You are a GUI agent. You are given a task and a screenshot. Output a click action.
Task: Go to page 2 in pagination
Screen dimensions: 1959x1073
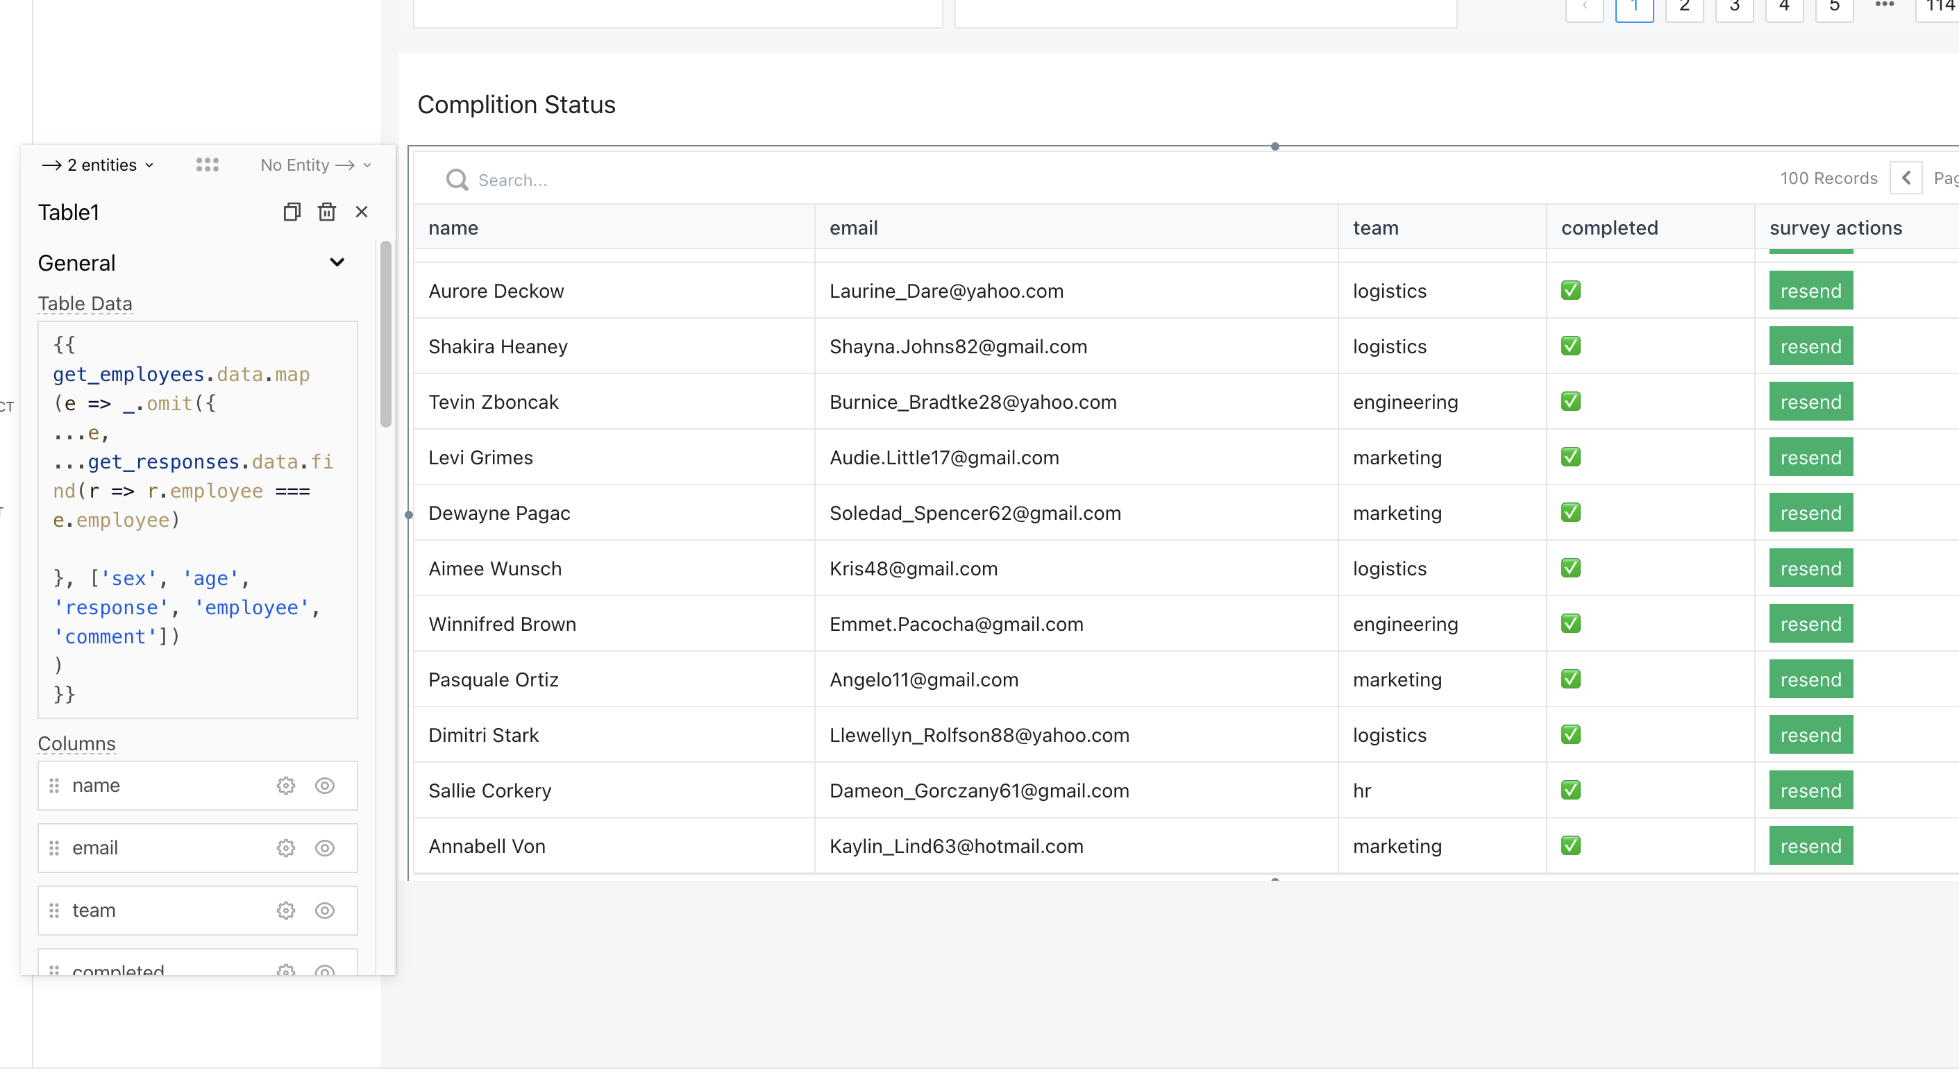point(1683,8)
